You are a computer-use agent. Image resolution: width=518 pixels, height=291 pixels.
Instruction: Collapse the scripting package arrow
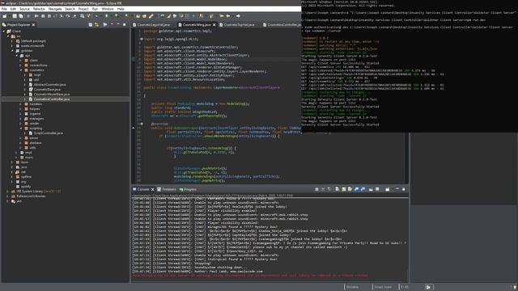[21, 129]
